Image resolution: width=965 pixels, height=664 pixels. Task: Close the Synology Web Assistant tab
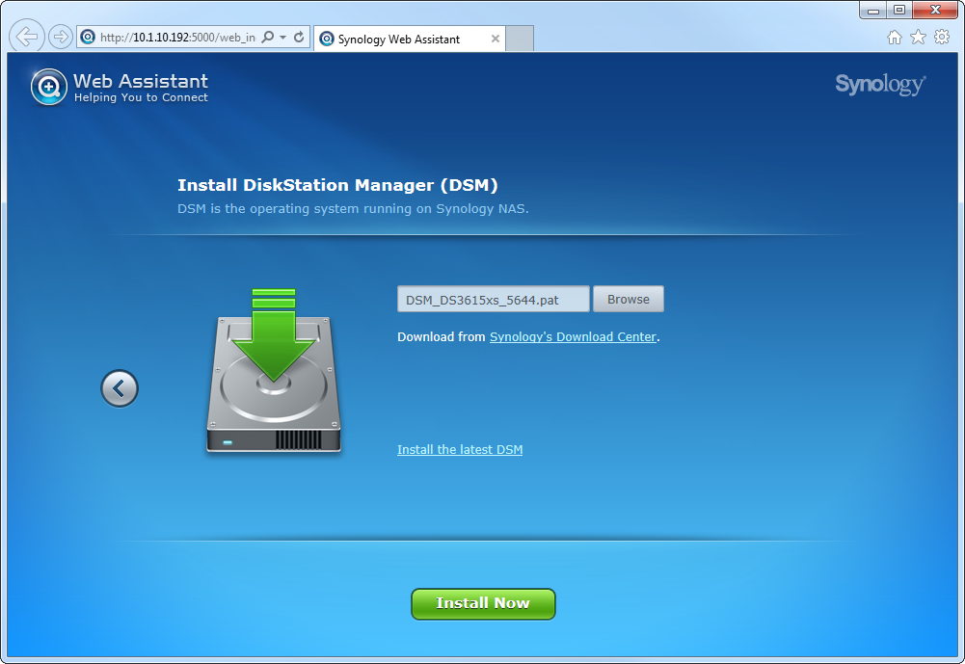(x=496, y=39)
